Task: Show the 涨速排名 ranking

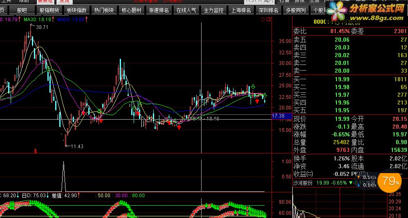Action: 159,10
